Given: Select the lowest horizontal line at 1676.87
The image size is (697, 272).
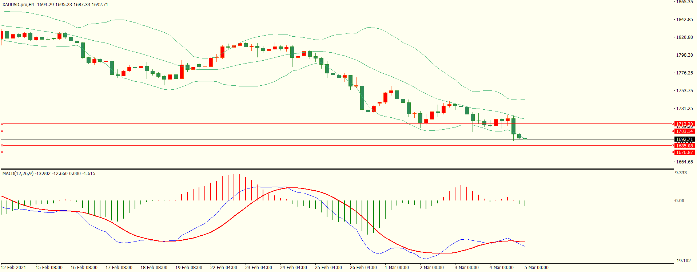Looking at the screenshot, I should click(x=327, y=152).
